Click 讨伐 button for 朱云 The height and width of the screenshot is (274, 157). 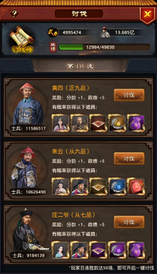[129, 159]
